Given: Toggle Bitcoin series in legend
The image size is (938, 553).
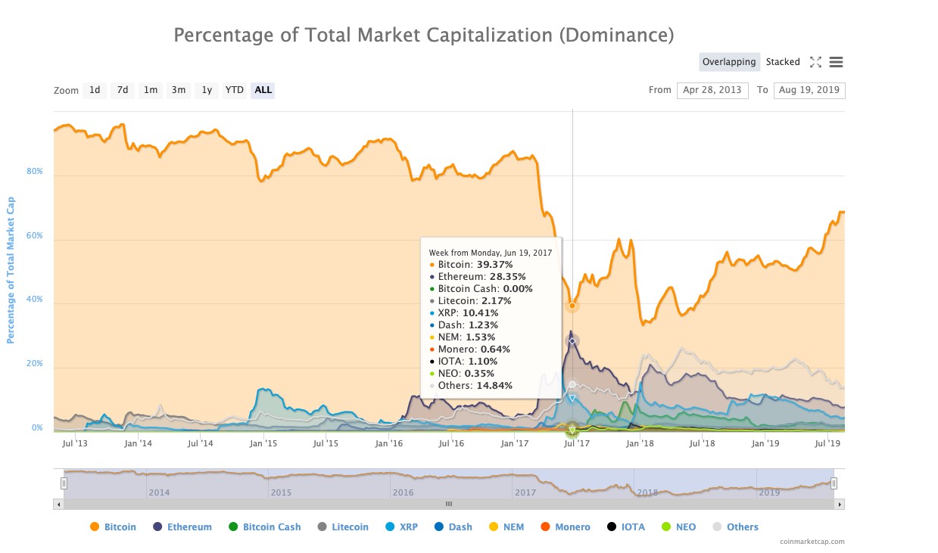Looking at the screenshot, I should (114, 527).
